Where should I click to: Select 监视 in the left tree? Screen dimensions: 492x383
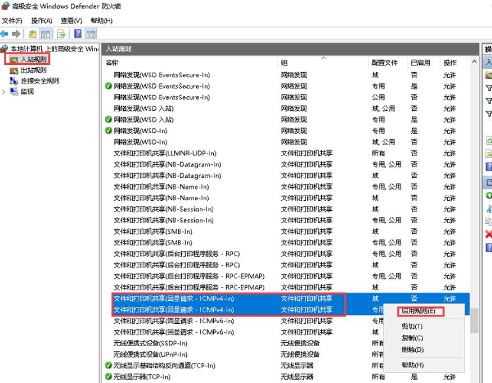[x=27, y=92]
